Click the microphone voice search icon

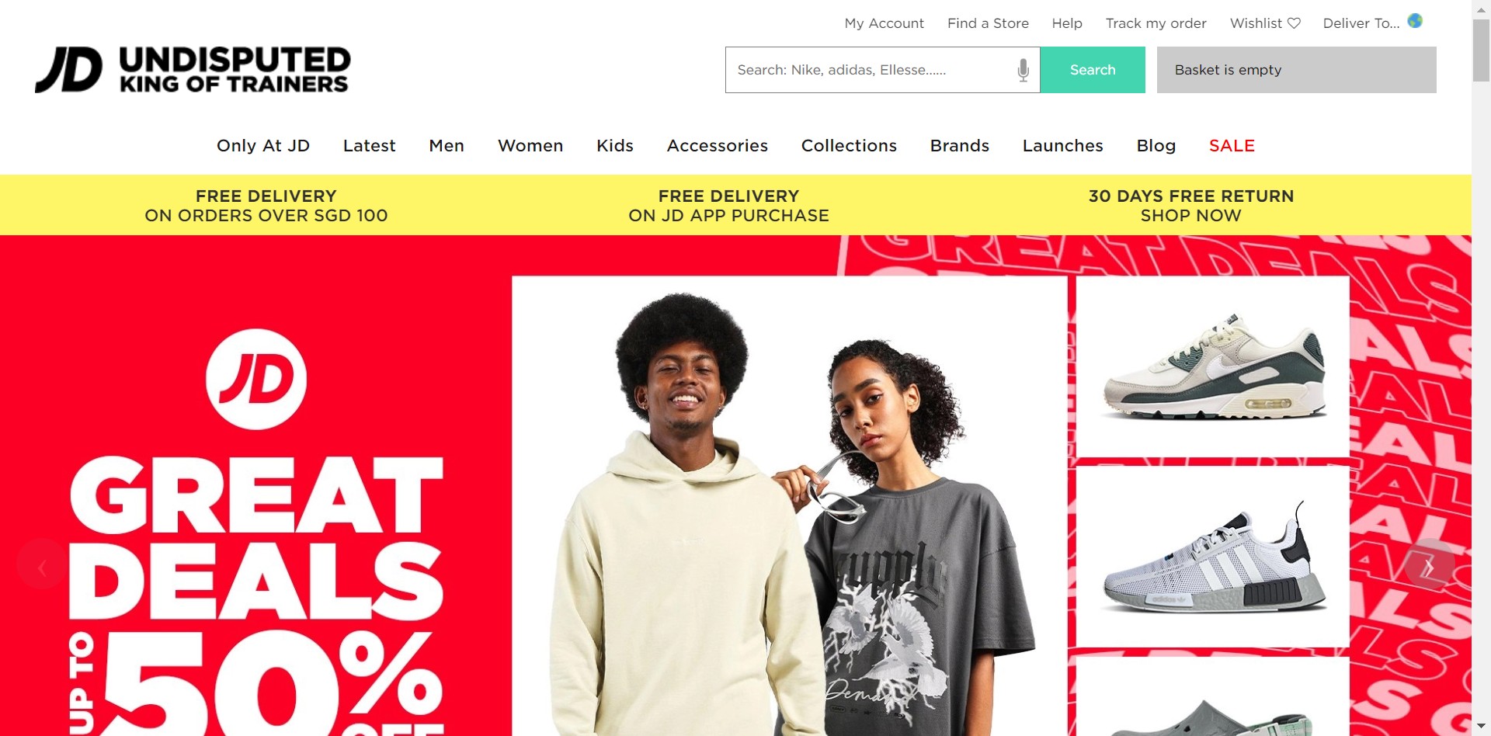[1023, 70]
